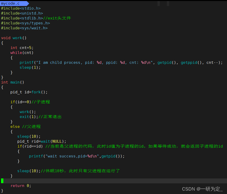
Task: Click the #include<stdlib.h> line
Action: [36, 18]
